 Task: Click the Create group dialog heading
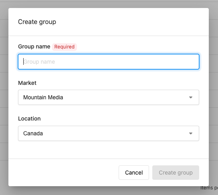tap(37, 22)
